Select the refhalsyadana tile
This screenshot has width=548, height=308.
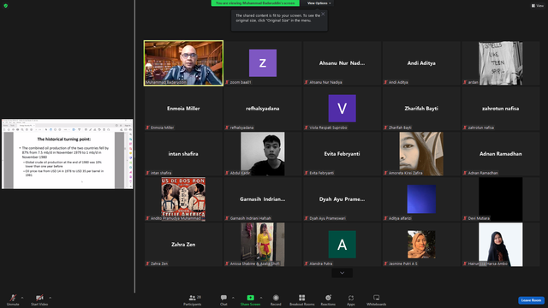263,109
